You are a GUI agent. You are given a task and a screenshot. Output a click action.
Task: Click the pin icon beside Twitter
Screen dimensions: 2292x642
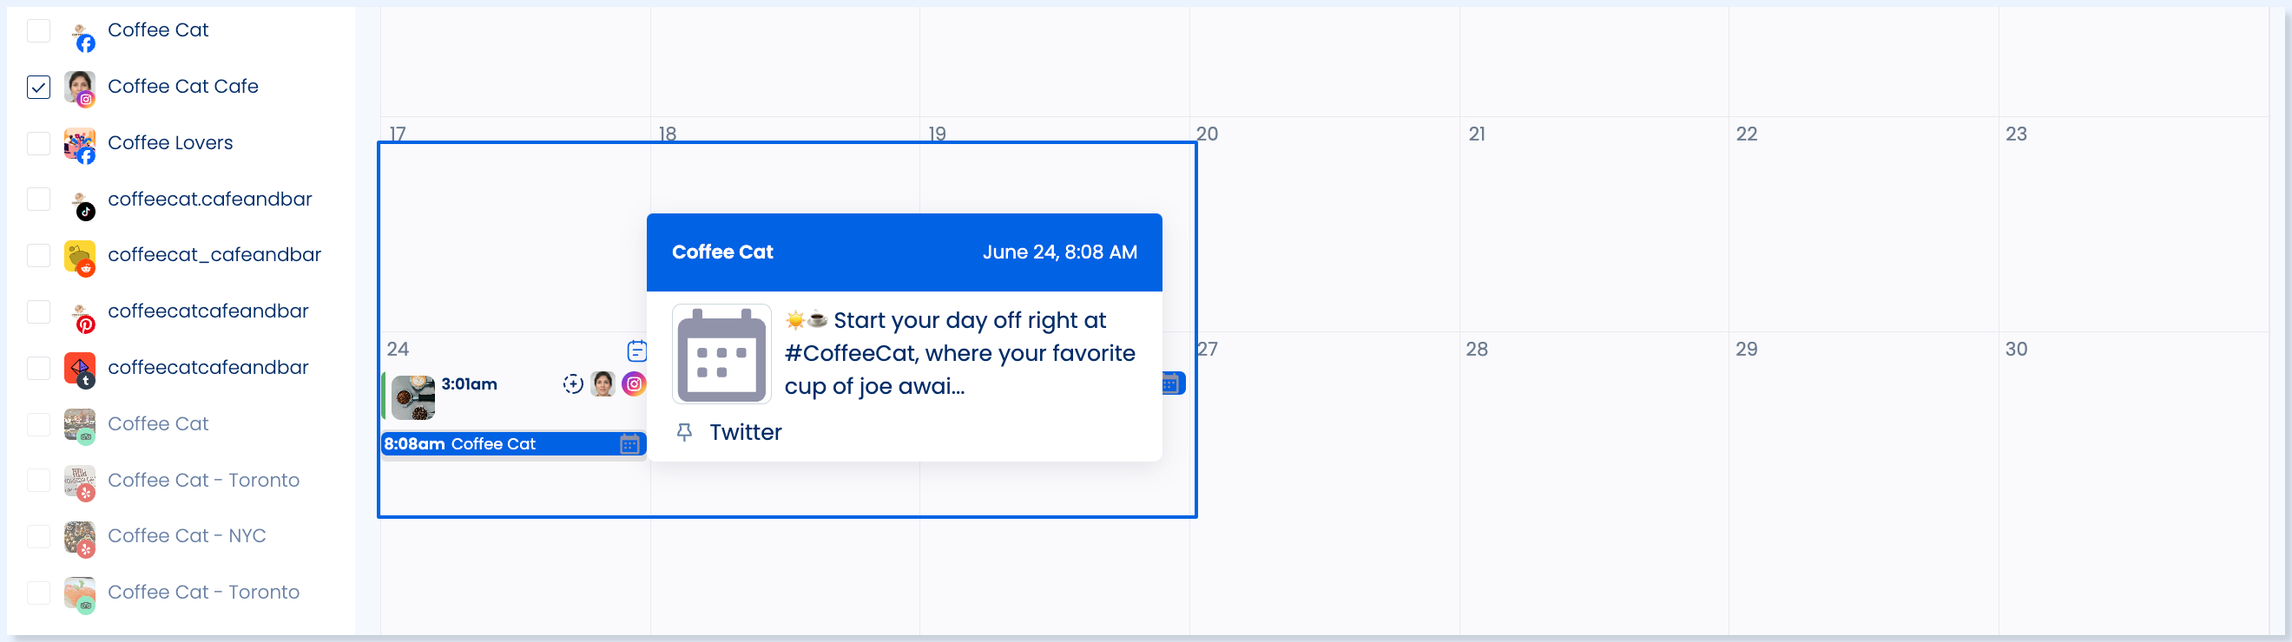684,432
